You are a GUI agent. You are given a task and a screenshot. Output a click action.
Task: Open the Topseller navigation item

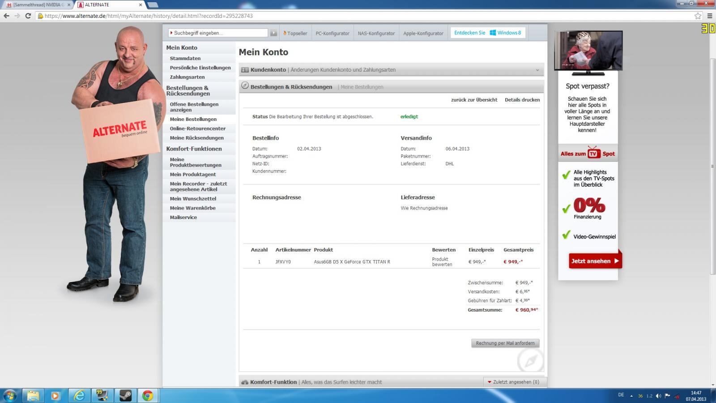point(295,33)
